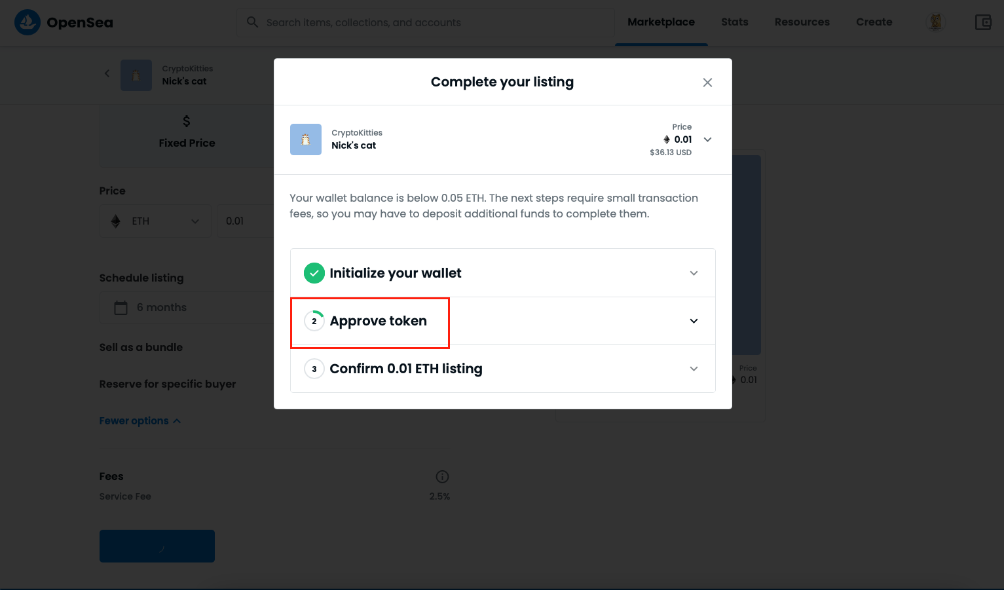The height and width of the screenshot is (590, 1004).
Task: Click the OpenSea logo icon
Action: tap(28, 22)
